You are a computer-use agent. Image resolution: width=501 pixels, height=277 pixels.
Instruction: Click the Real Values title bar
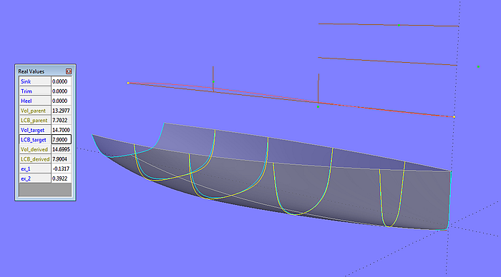coord(41,71)
